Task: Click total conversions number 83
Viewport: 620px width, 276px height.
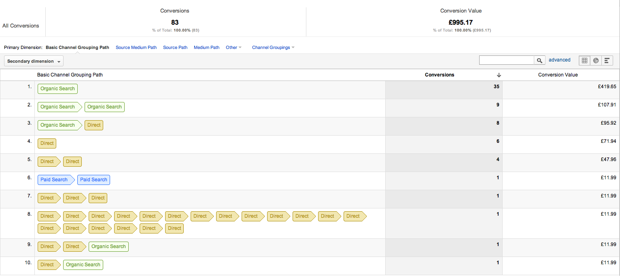Action: (175, 22)
